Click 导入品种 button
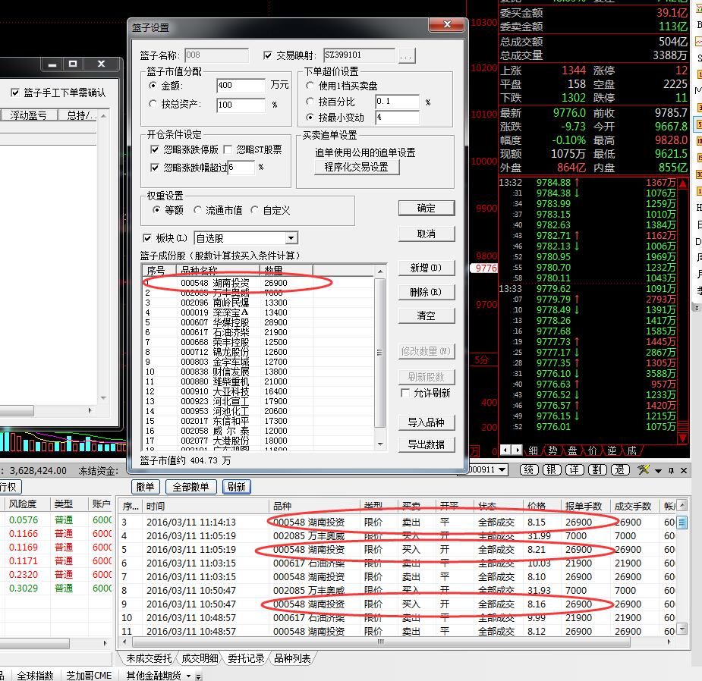Screen dimensions: 702x681 427,422
